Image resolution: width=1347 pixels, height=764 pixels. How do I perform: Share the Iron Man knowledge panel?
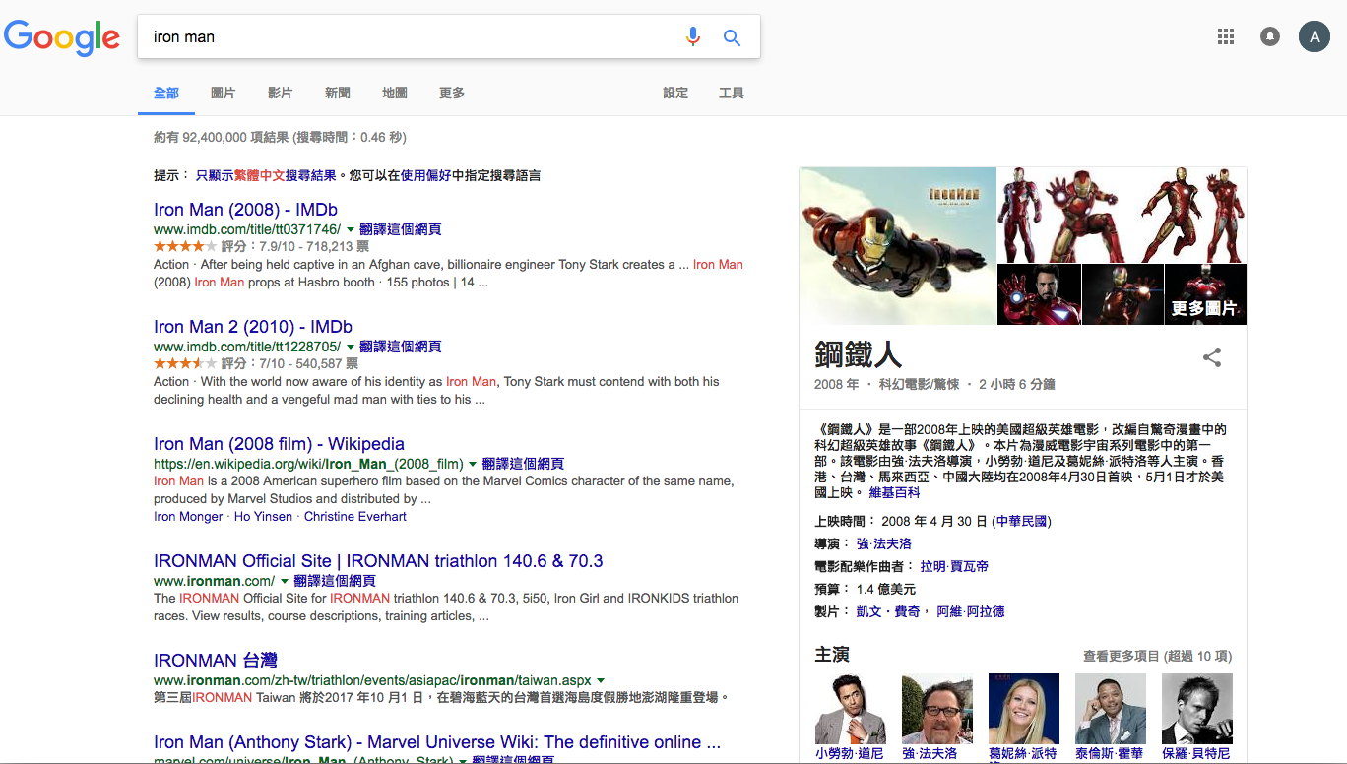(1212, 357)
